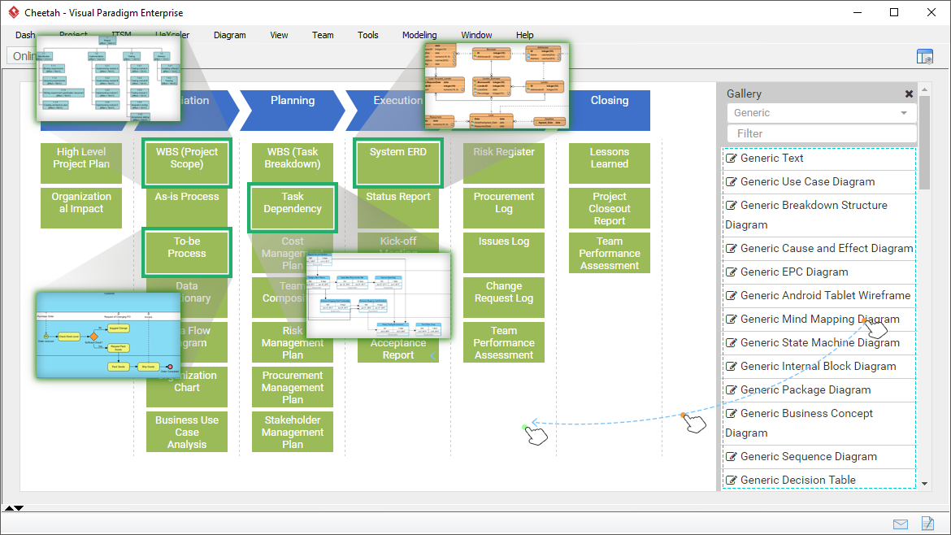Click the Generic Use Case Diagram edit icon
This screenshot has width=951, height=535.
tap(732, 182)
